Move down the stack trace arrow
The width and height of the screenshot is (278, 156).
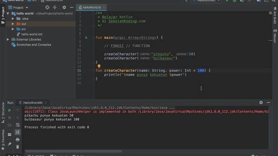[x=17, y=117]
